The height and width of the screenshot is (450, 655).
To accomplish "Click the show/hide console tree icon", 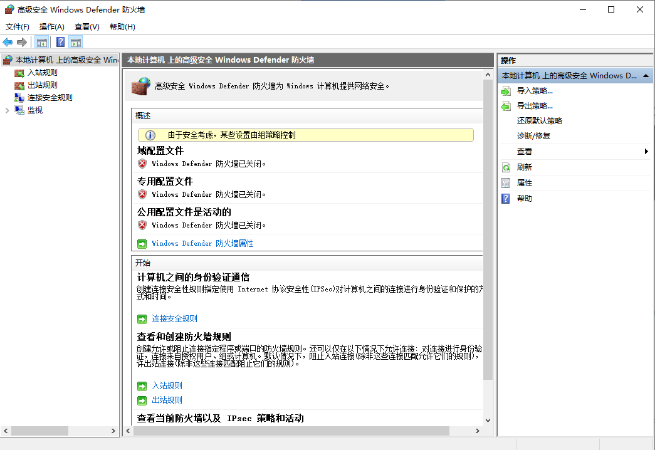I will tap(42, 42).
